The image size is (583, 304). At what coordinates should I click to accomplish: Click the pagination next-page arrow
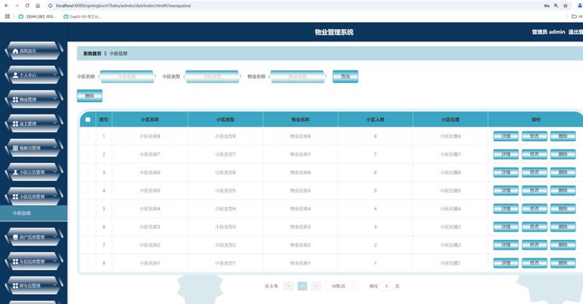316,287
